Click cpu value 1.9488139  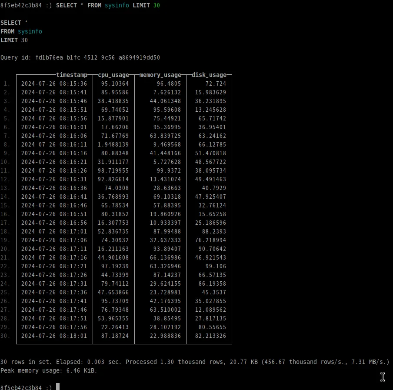click(x=113, y=145)
